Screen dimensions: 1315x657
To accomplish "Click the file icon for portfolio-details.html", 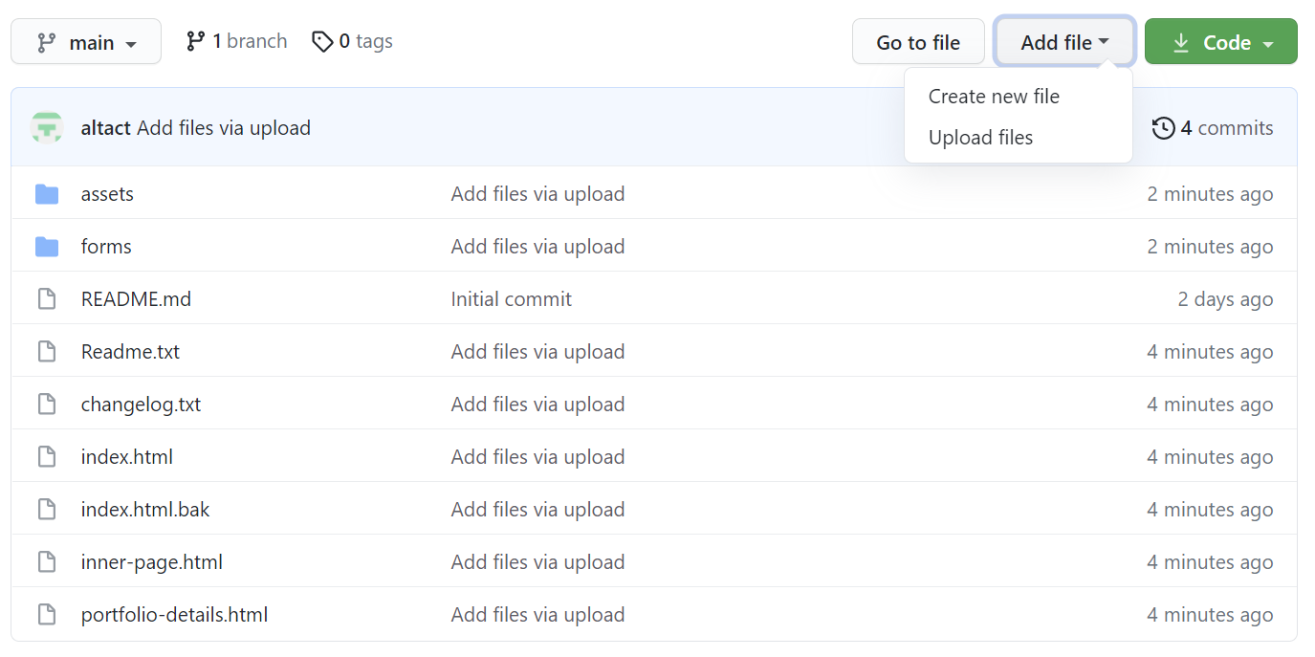I will (x=47, y=615).
